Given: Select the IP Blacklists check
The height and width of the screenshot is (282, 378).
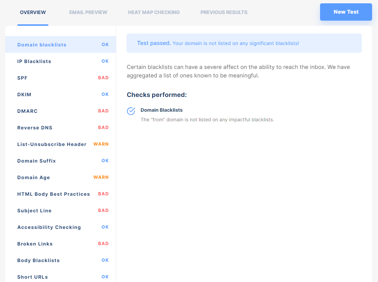Looking at the screenshot, I should click(x=61, y=61).
